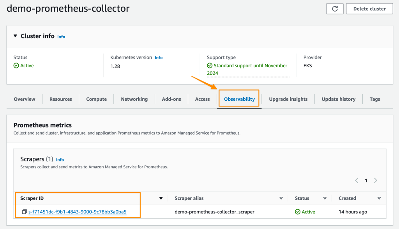Click the refresh cluster icon button
The image size is (399, 229).
click(335, 9)
